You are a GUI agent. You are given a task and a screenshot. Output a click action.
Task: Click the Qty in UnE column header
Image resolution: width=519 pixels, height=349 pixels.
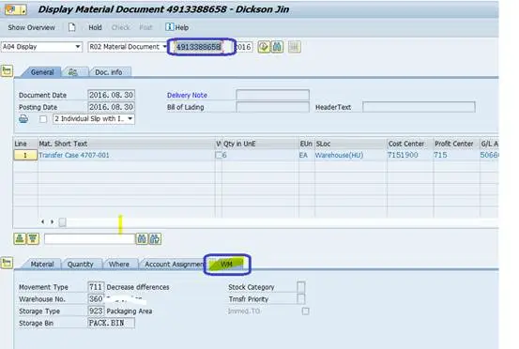point(260,144)
